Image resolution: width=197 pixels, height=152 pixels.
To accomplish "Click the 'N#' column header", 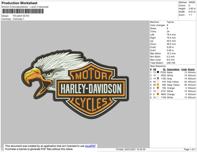I will point(155,69).
